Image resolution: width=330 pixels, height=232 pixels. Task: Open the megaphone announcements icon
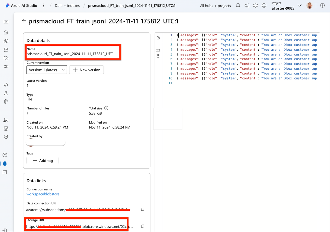pyautogui.click(x=247, y=6)
